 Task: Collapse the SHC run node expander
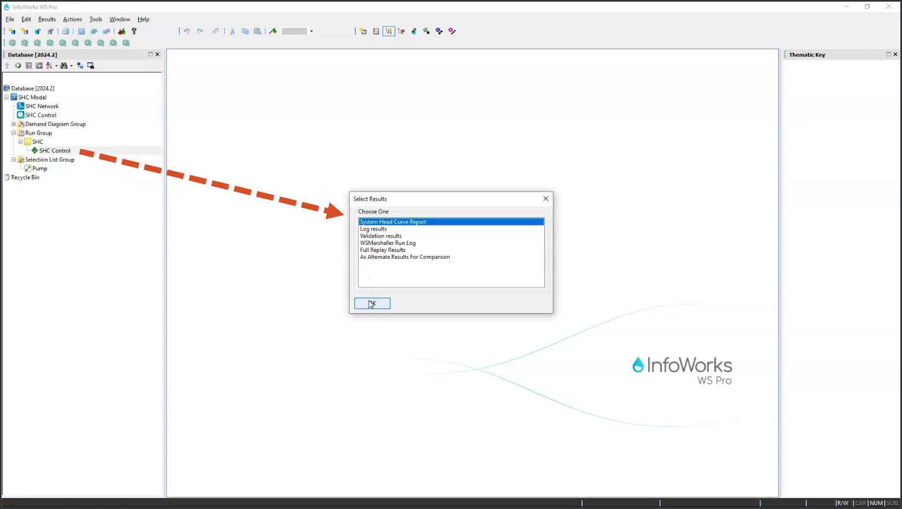click(20, 142)
